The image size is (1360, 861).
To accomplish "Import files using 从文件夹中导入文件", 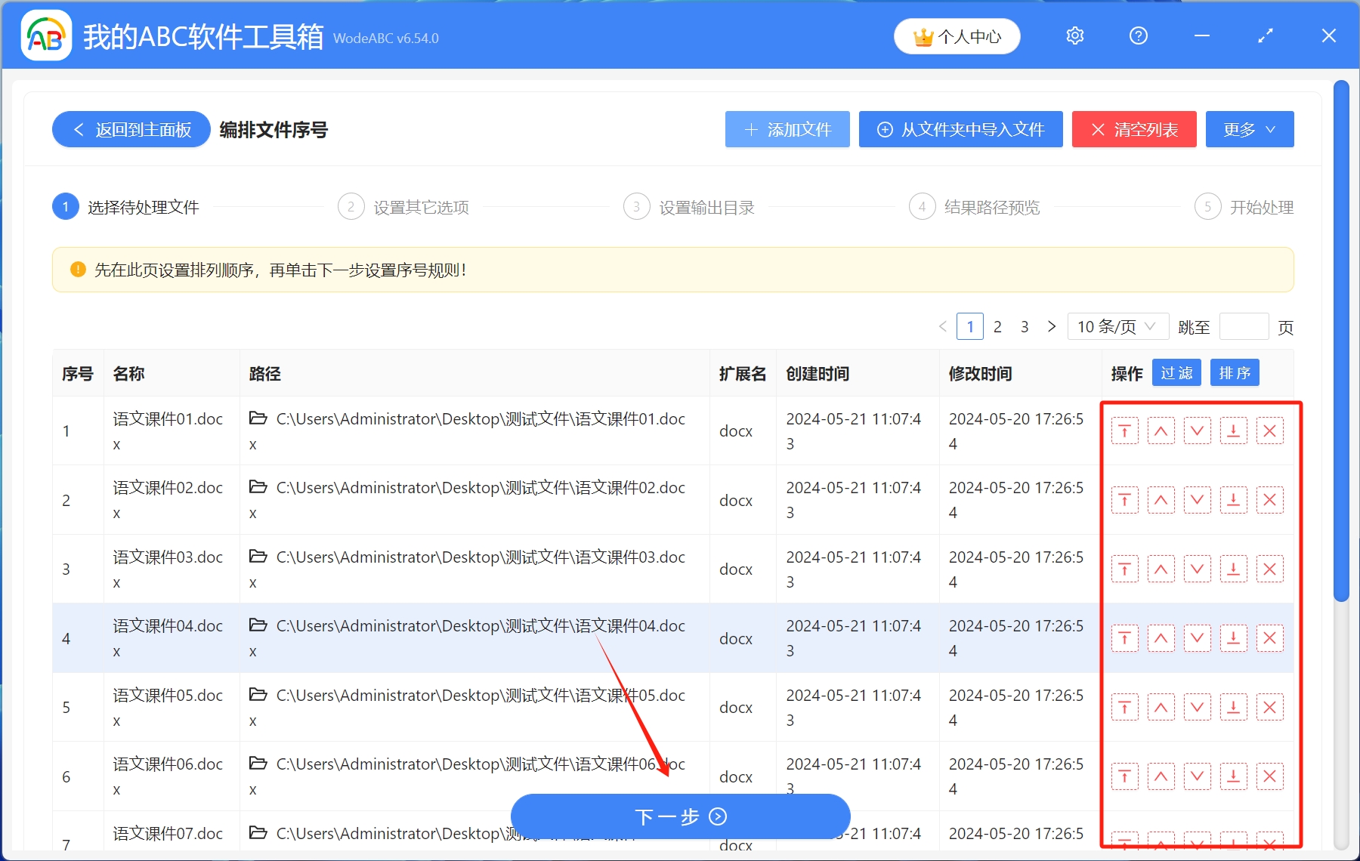I will coord(960,129).
